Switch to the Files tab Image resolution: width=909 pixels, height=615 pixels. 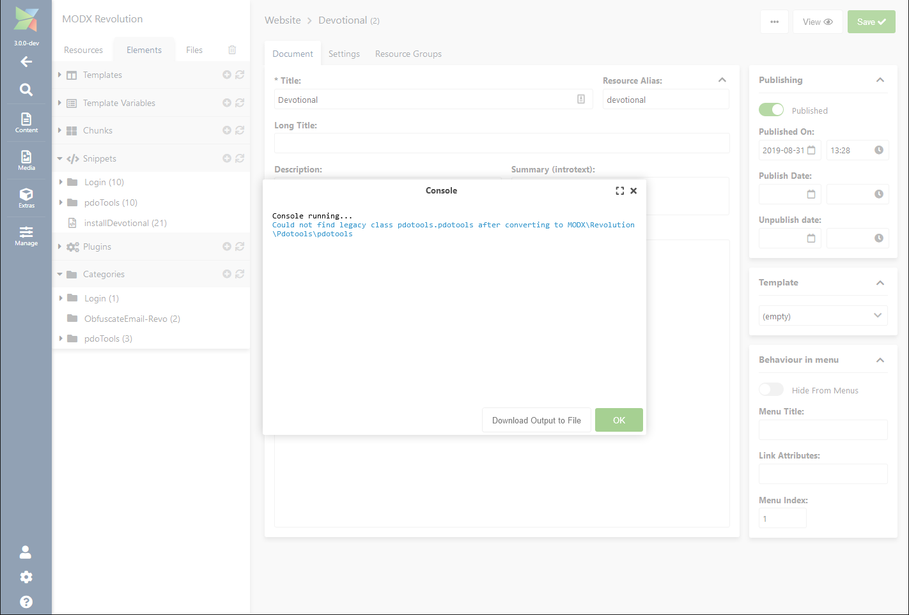click(x=194, y=50)
